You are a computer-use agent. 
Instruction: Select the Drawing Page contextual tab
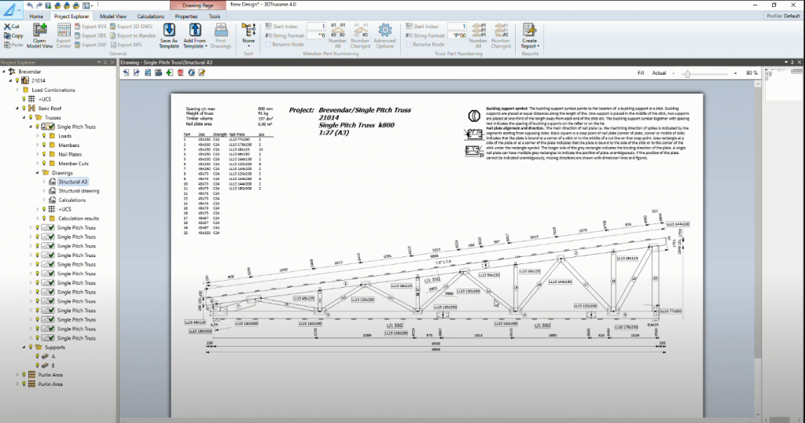tap(197, 6)
